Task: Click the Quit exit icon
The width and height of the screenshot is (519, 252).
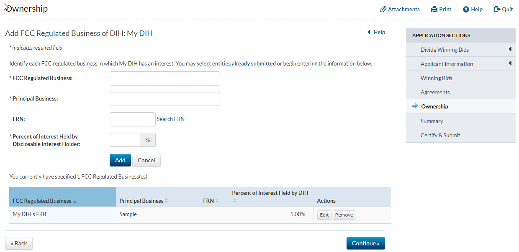Action: 497,9
